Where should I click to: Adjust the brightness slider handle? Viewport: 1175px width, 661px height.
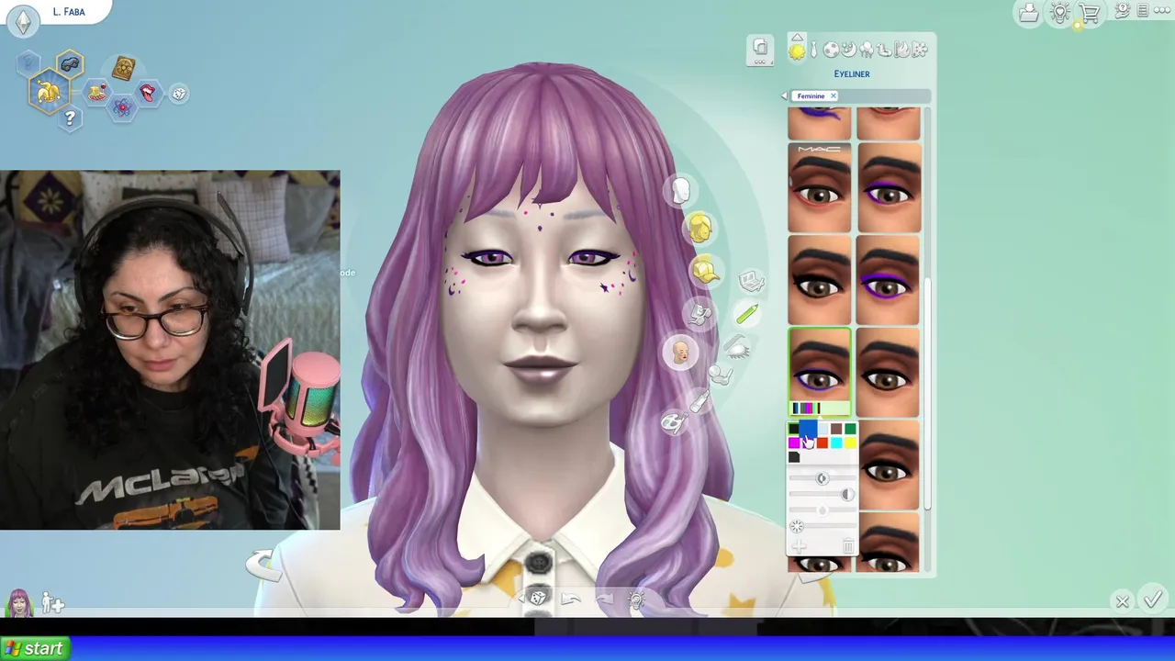[x=846, y=495]
